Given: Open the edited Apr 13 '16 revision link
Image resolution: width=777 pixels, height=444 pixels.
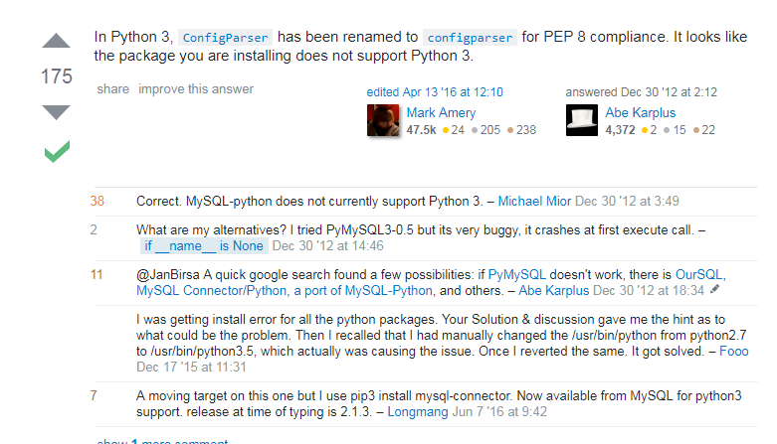Looking at the screenshot, I should [435, 92].
